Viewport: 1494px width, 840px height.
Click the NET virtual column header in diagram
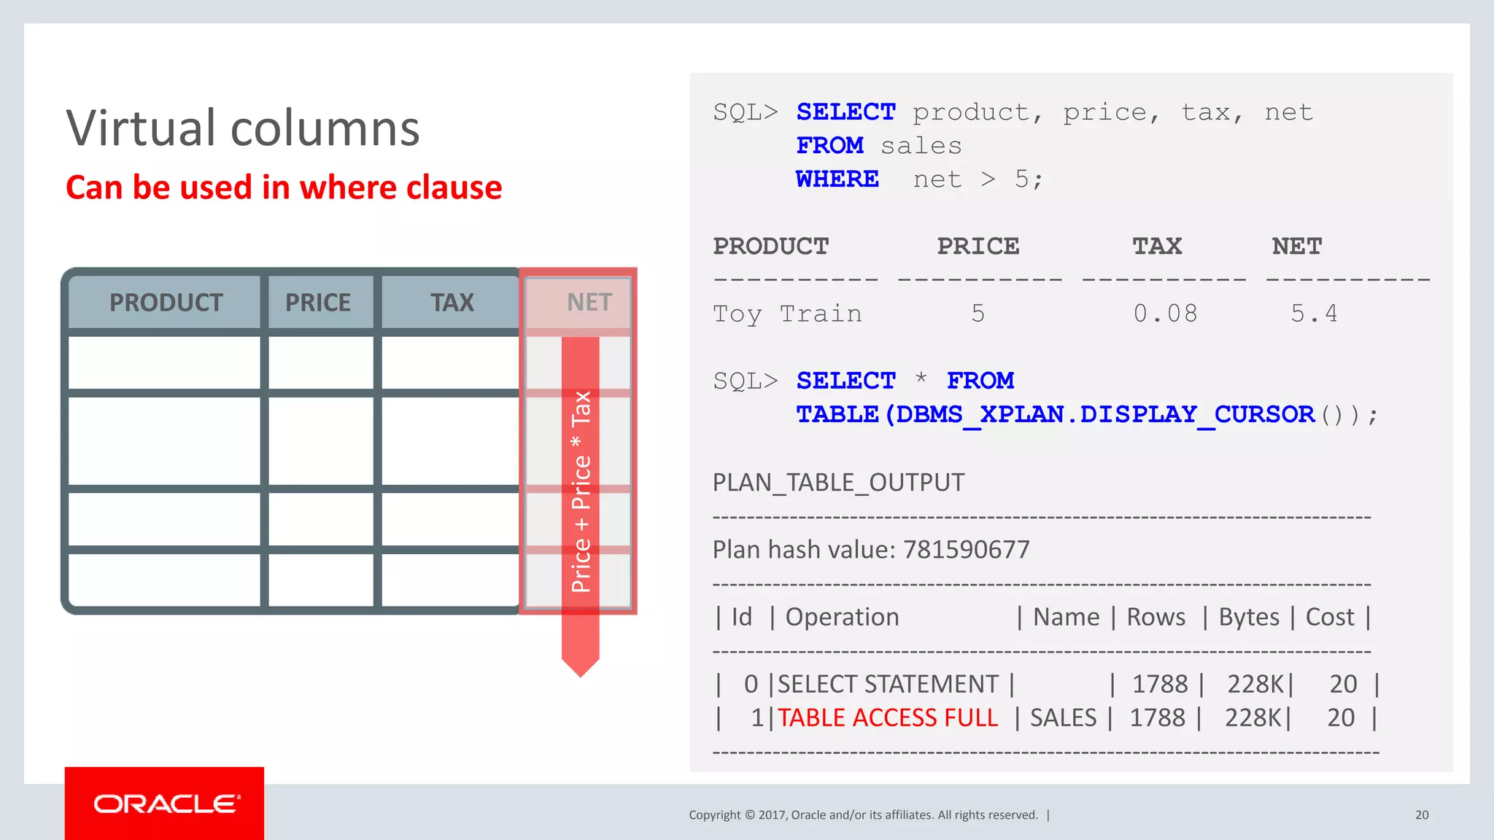tap(589, 303)
